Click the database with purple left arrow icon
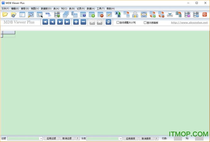Viewport: 210px width, 142px height. (187, 14)
